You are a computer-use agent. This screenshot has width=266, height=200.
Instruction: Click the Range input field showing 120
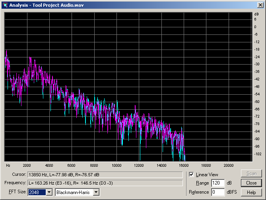coord(218,183)
